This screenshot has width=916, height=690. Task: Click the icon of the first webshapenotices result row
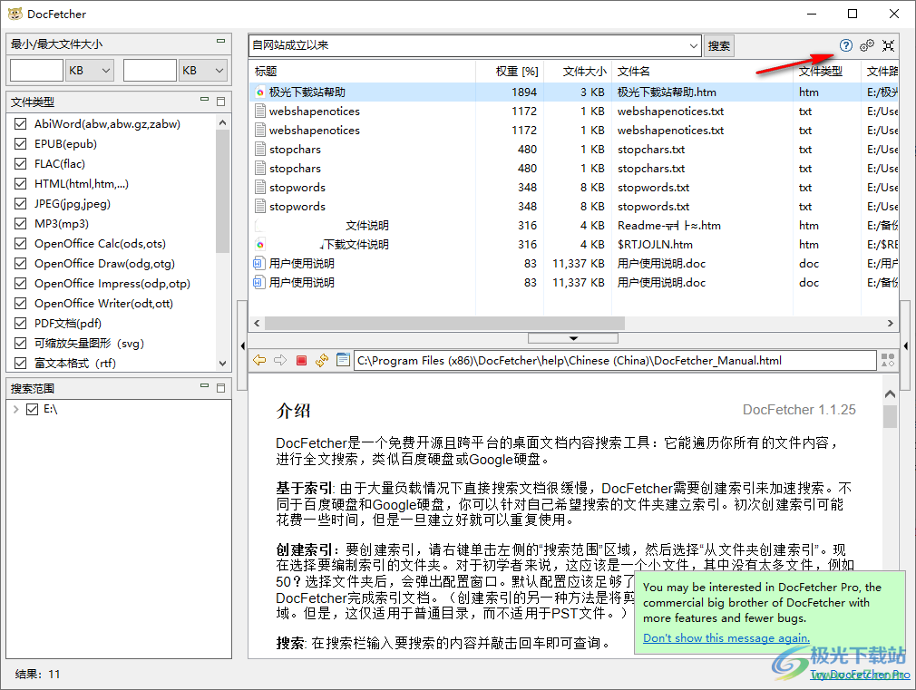[x=260, y=111]
